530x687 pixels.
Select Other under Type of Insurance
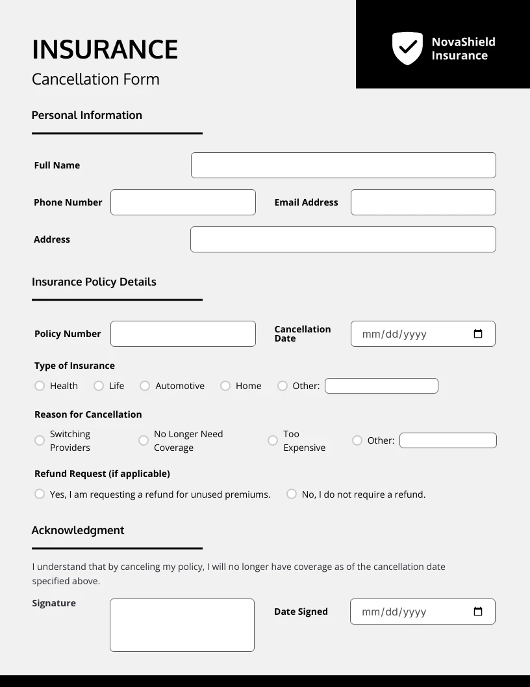point(282,386)
